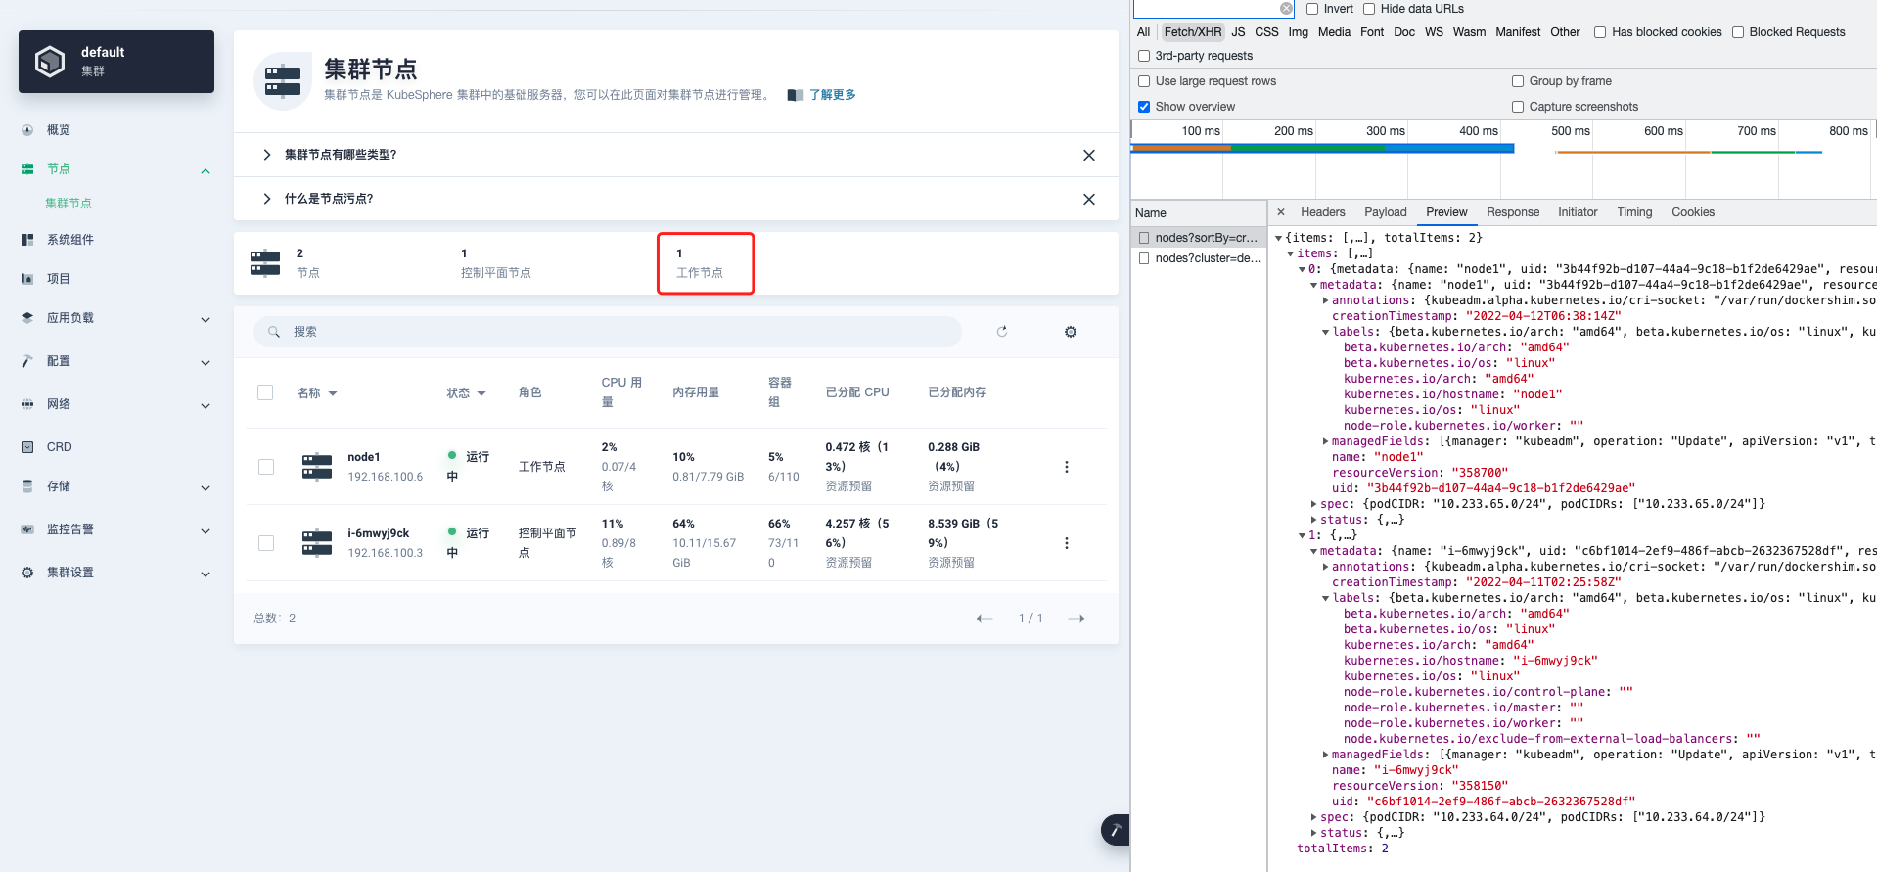Click the 应用负载 workloads sidebar icon
Screen dimensions: 1877x872
(x=27, y=318)
